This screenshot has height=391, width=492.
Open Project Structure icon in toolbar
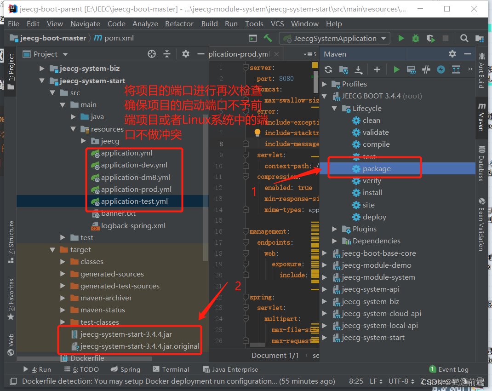[x=480, y=38]
